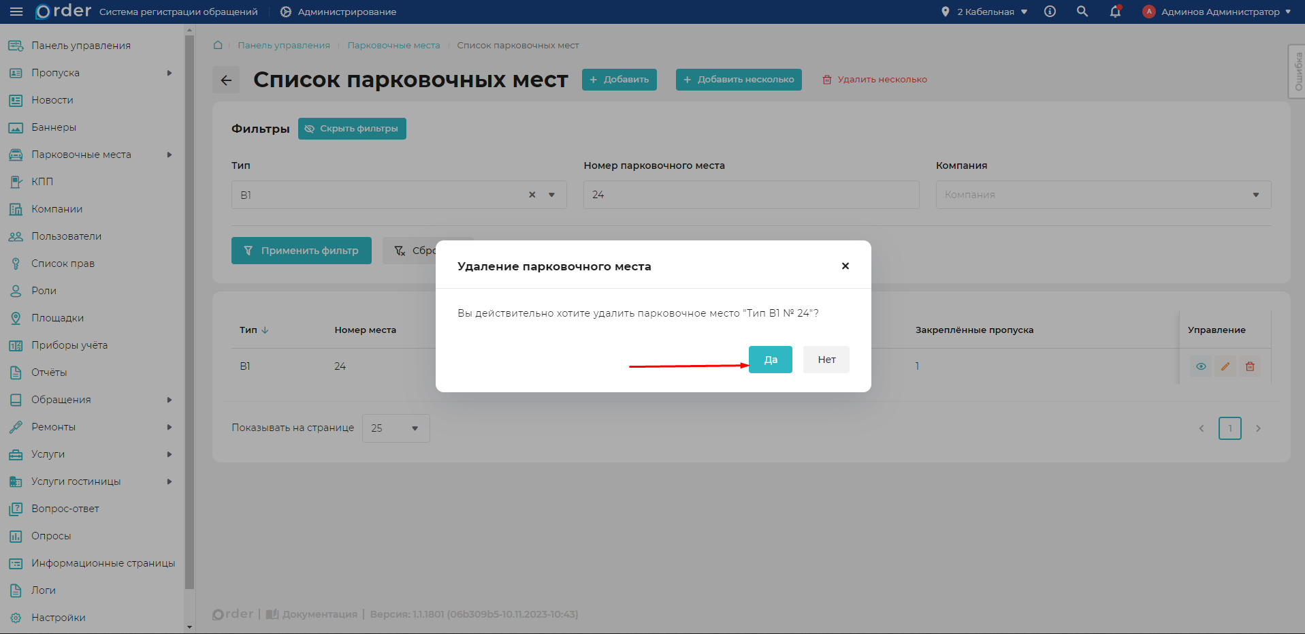Confirm deletion by clicking Да

click(x=770, y=359)
